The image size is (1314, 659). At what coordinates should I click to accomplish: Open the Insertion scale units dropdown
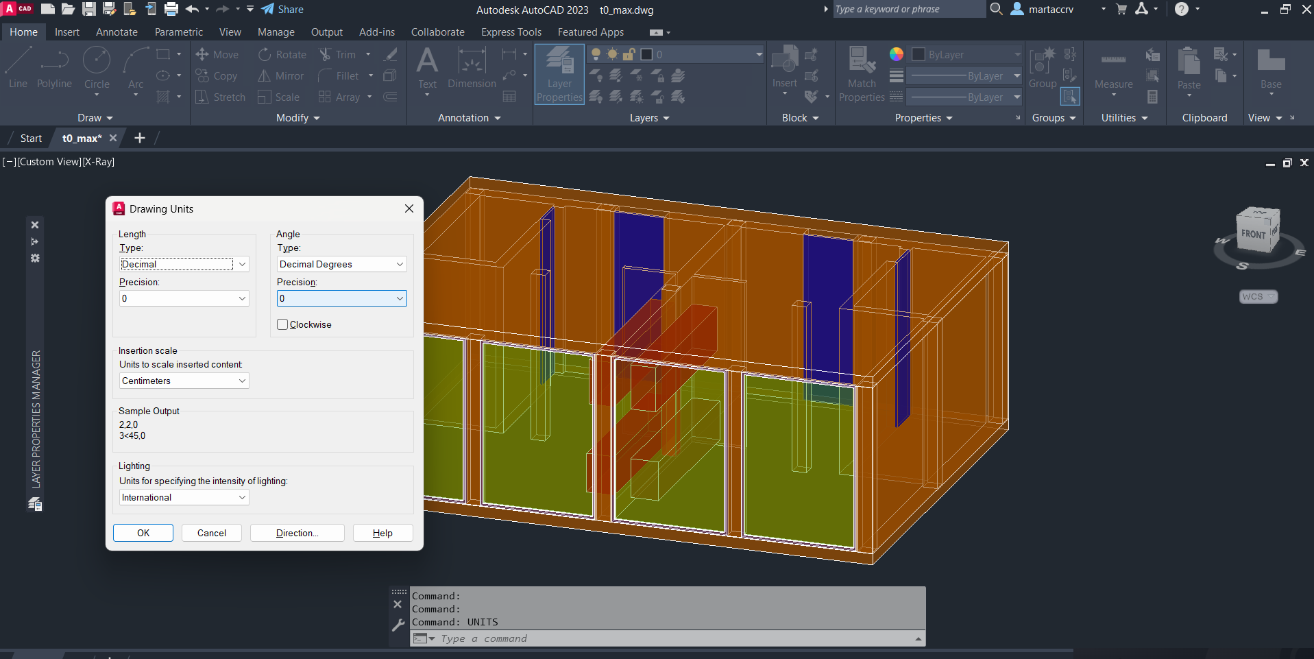tap(184, 381)
